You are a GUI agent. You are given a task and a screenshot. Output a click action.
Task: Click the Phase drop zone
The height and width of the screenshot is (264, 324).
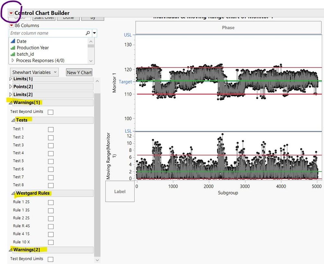click(228, 28)
